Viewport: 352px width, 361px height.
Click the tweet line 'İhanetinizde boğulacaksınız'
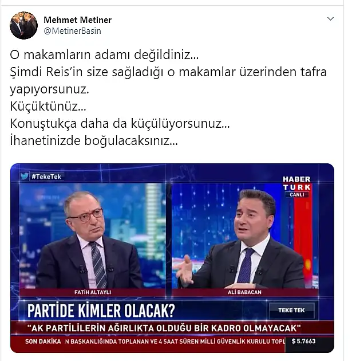coord(94,141)
